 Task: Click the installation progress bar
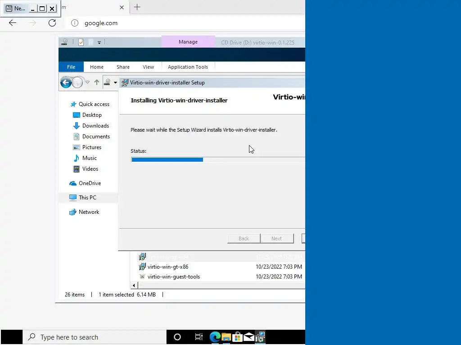218,159
